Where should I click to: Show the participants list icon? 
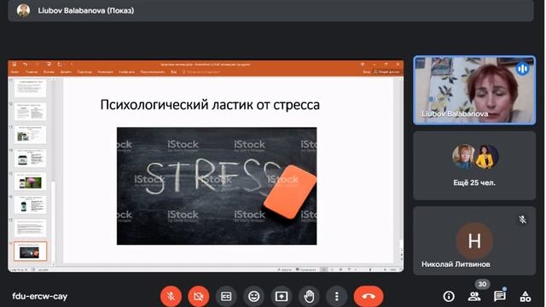point(474,296)
